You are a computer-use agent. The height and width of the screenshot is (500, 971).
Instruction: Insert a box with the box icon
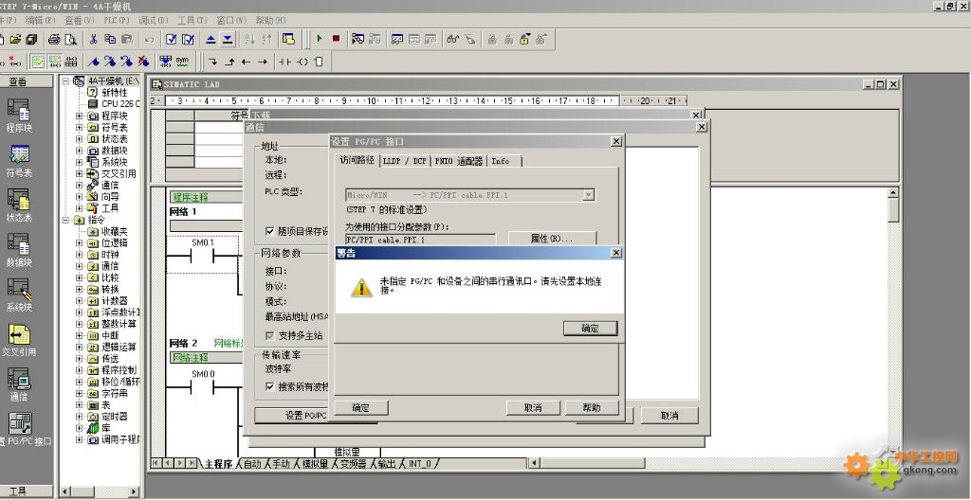click(x=319, y=62)
